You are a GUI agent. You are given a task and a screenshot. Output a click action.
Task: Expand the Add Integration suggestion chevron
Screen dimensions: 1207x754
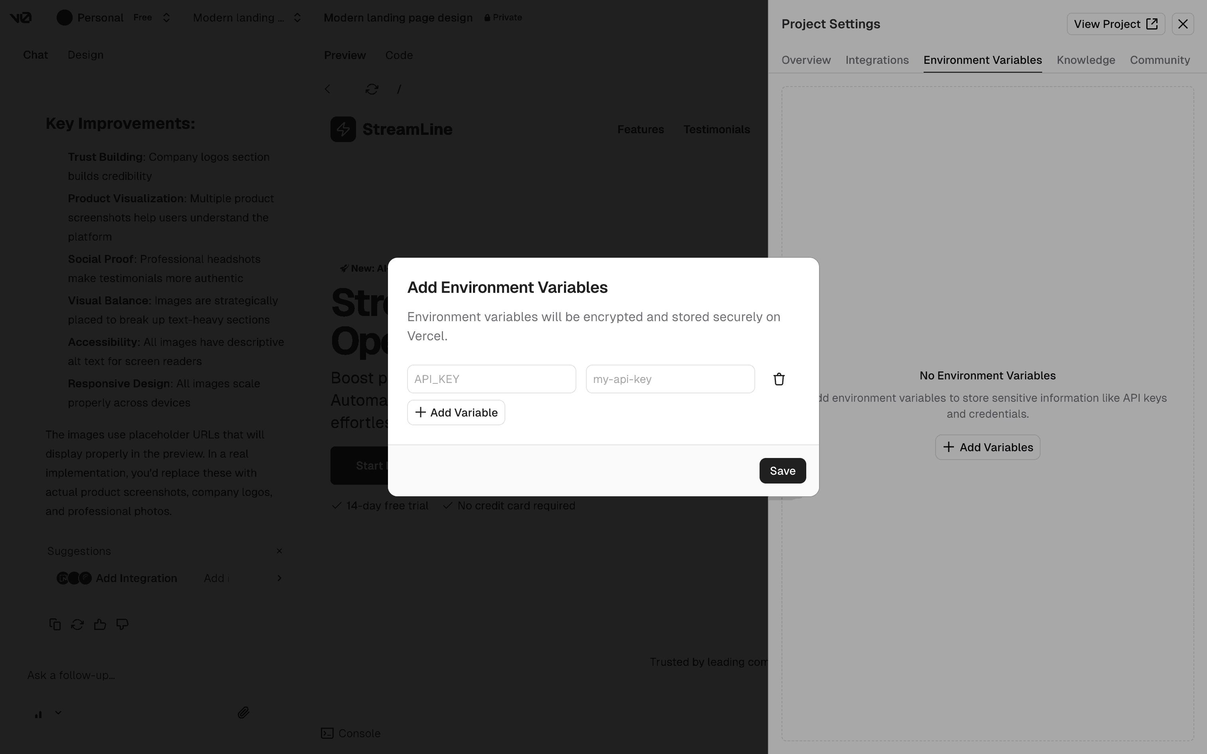point(279,578)
